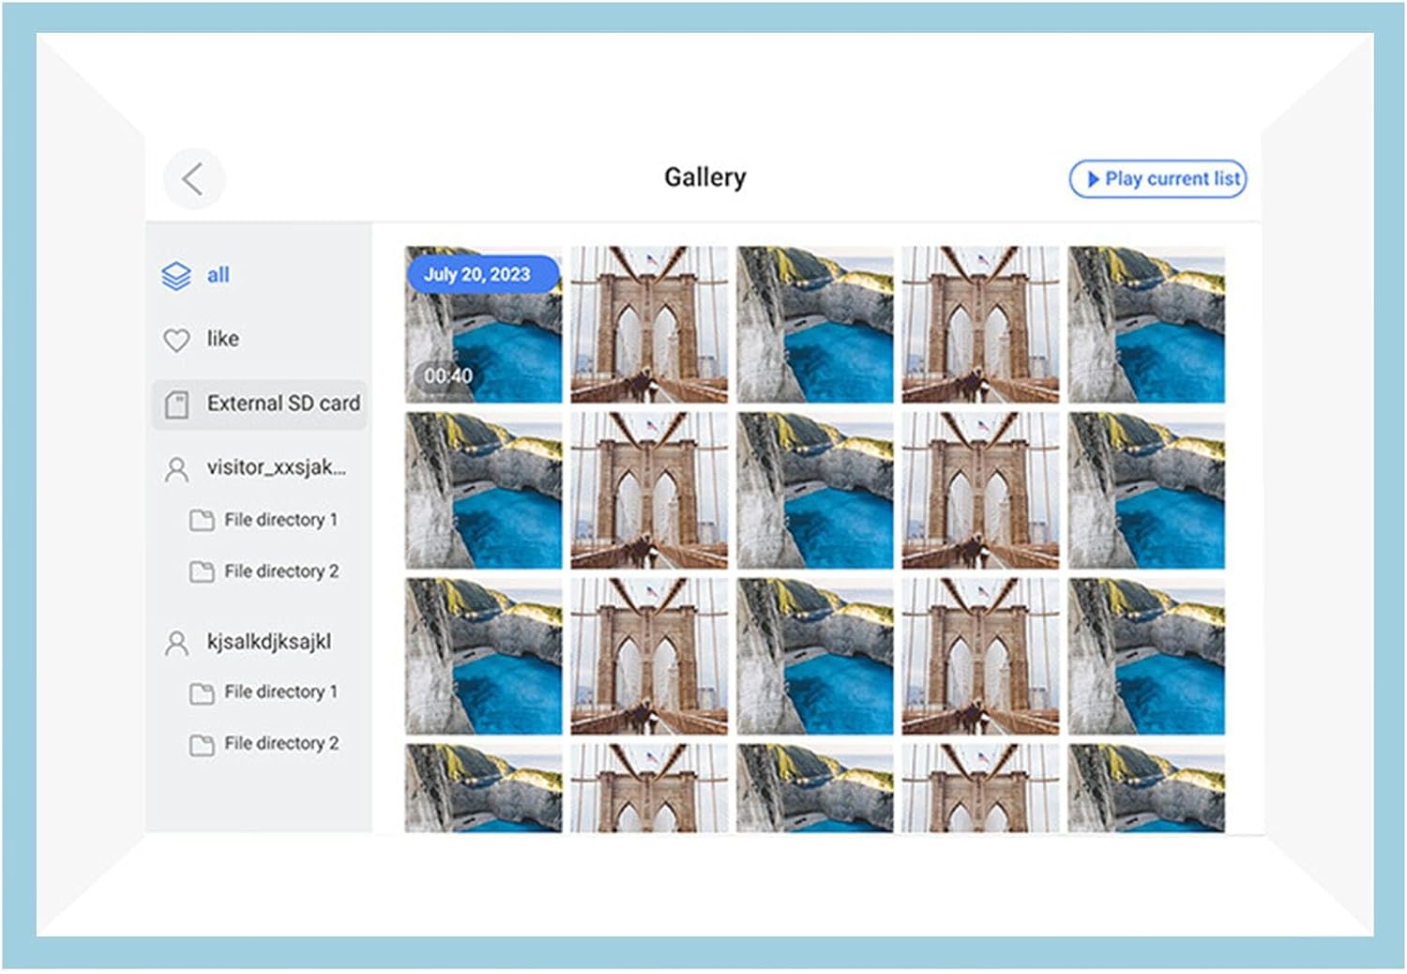
Task: Open the 'like' favorites heart icon
Action: [176, 340]
